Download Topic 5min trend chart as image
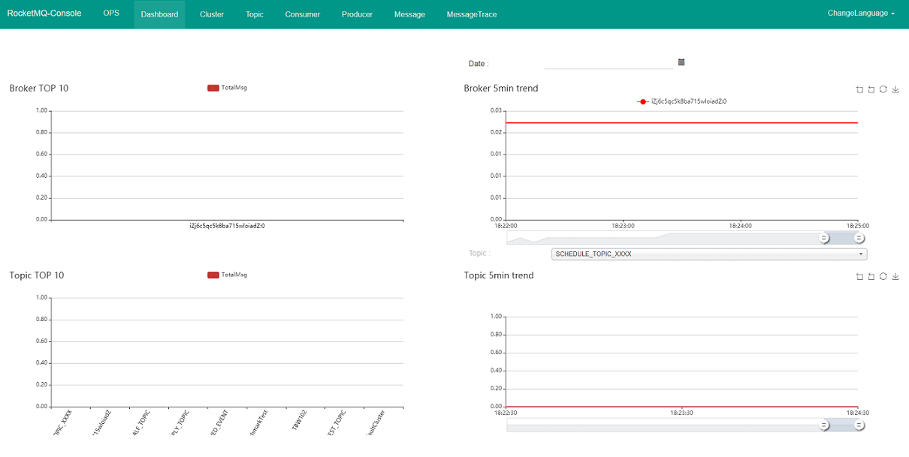 click(x=895, y=277)
